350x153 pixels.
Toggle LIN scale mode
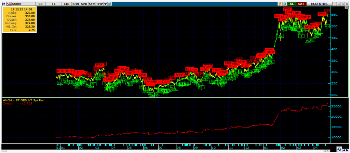click(x=67, y=4)
